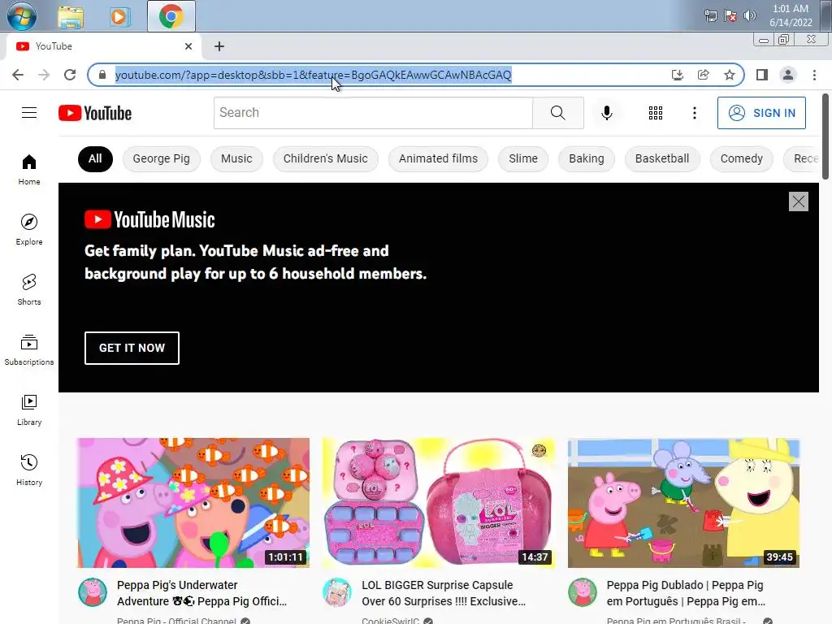Open Peppa Pig's Underwater Adventure thumbnail
The width and height of the screenshot is (832, 624).
pyautogui.click(x=193, y=502)
